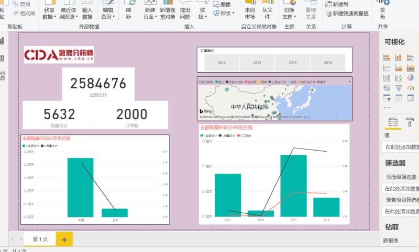Open the 编辑查询 (Edit Queries) dropdown
The height and width of the screenshot is (252, 419).
pyautogui.click(x=108, y=10)
